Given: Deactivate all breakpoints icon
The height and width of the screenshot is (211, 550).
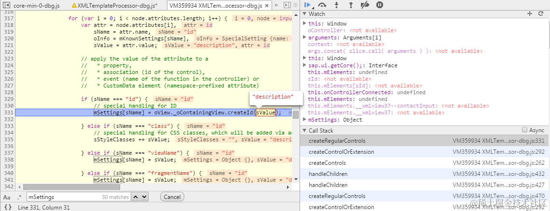Looking at the screenshot, I should [365, 5].
